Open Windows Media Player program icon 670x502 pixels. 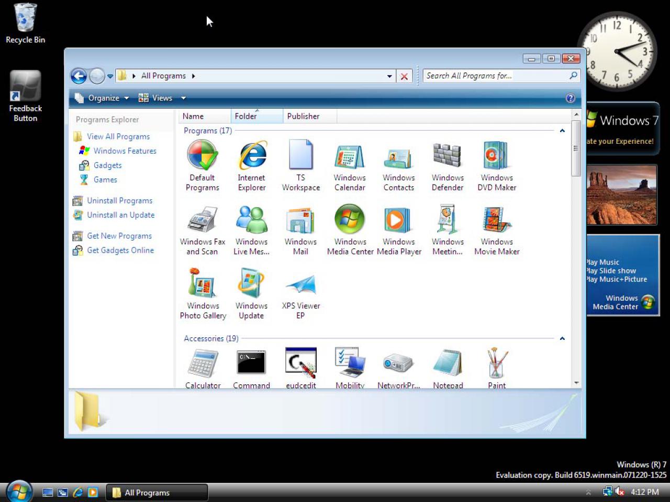click(x=399, y=230)
